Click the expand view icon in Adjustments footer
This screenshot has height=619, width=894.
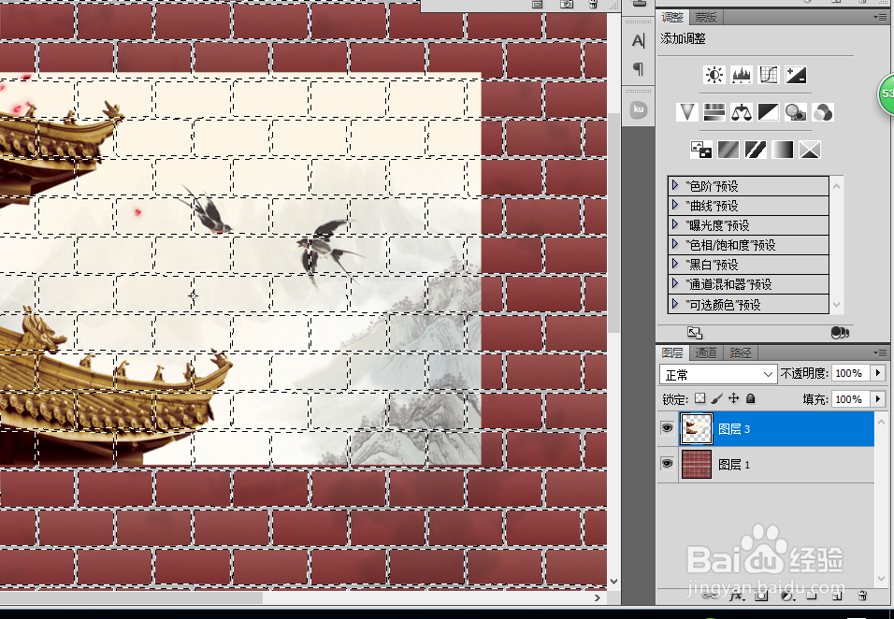[x=695, y=333]
